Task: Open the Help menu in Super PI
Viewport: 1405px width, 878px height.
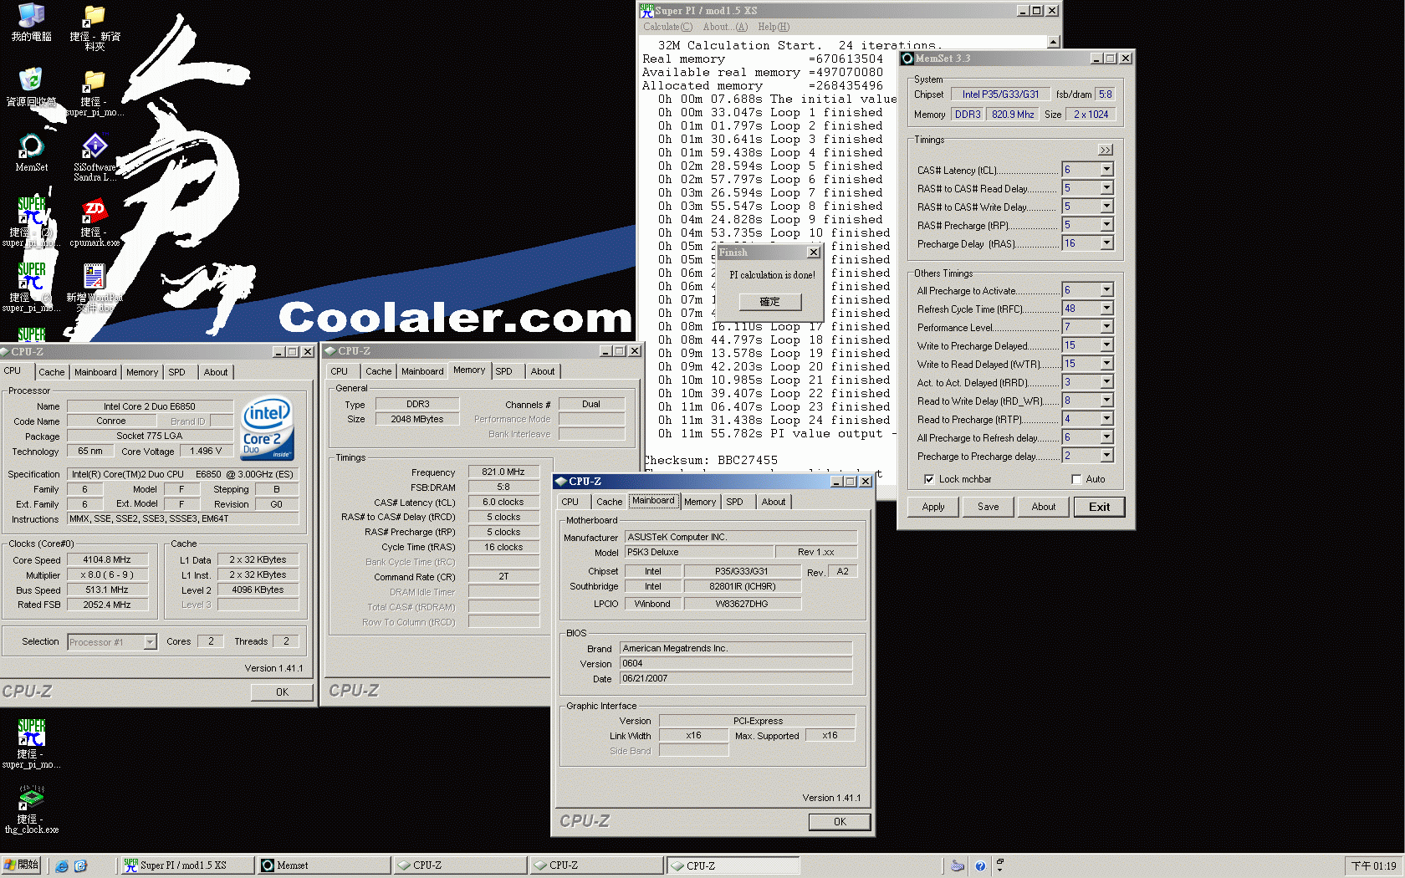Action: [x=774, y=27]
